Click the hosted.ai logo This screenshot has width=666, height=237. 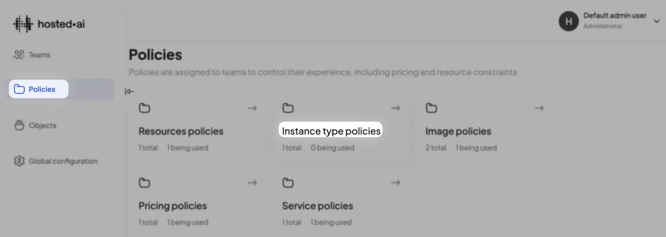click(x=49, y=23)
